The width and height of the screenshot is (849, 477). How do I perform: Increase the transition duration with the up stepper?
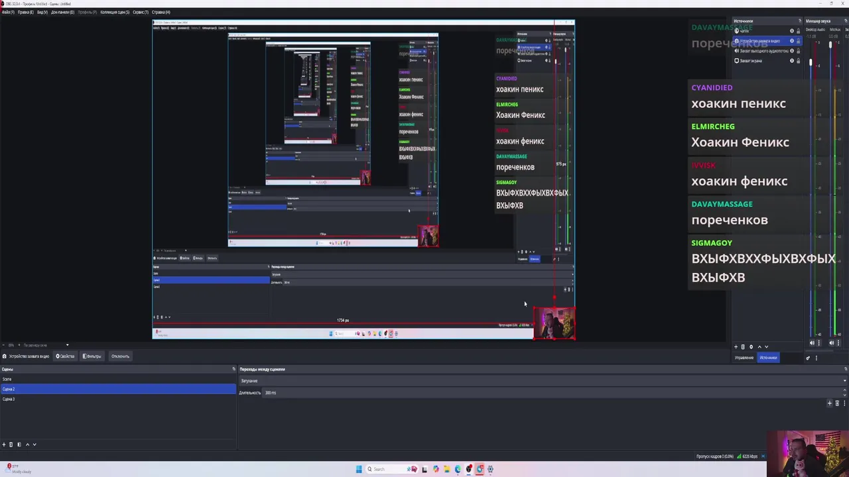point(844,390)
